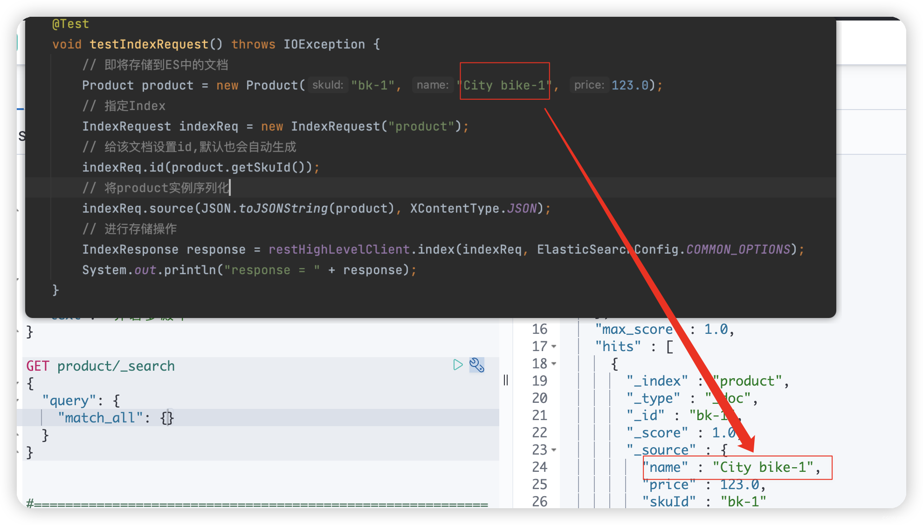923x525 pixels.
Task: Click COMMON_OPTIONS in the index call
Action: point(738,249)
